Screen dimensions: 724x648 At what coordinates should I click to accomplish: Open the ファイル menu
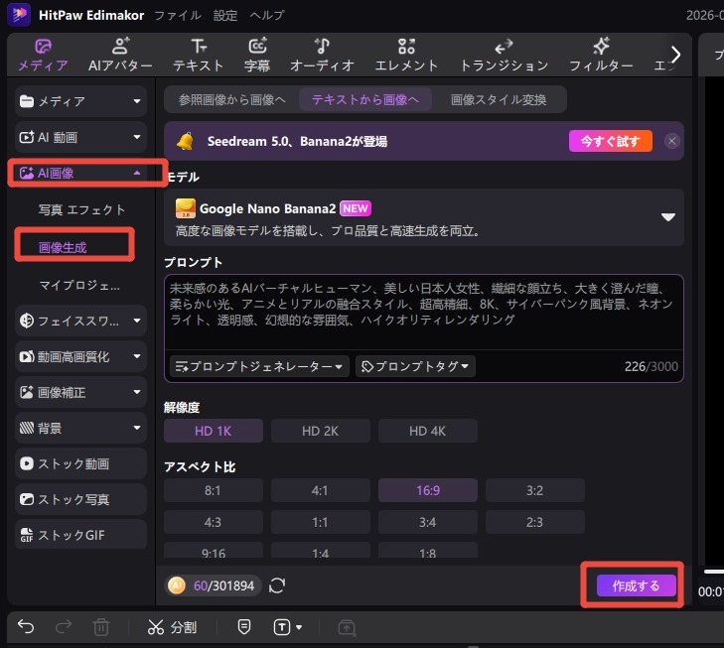[x=178, y=15]
